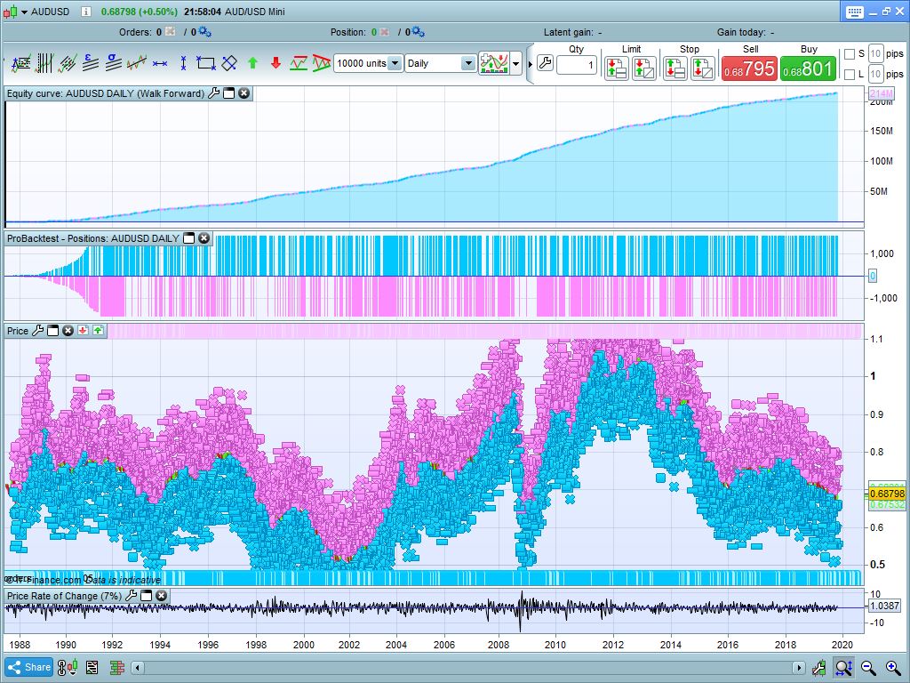Click the red down arrow drawing tool
The image size is (910, 683).
tap(275, 63)
